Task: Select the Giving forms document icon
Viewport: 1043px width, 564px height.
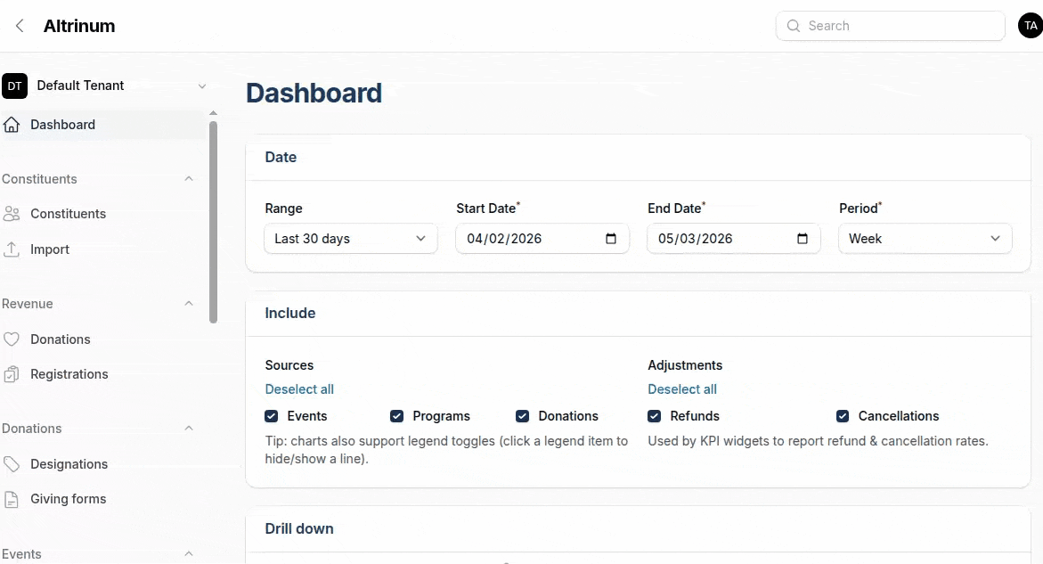Action: pos(12,499)
